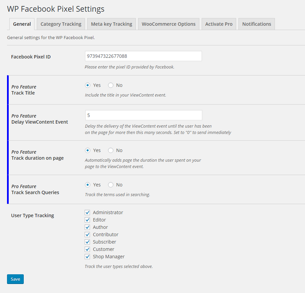Select Yes for Track Search Queries
The height and width of the screenshot is (293, 305).
click(x=88, y=185)
